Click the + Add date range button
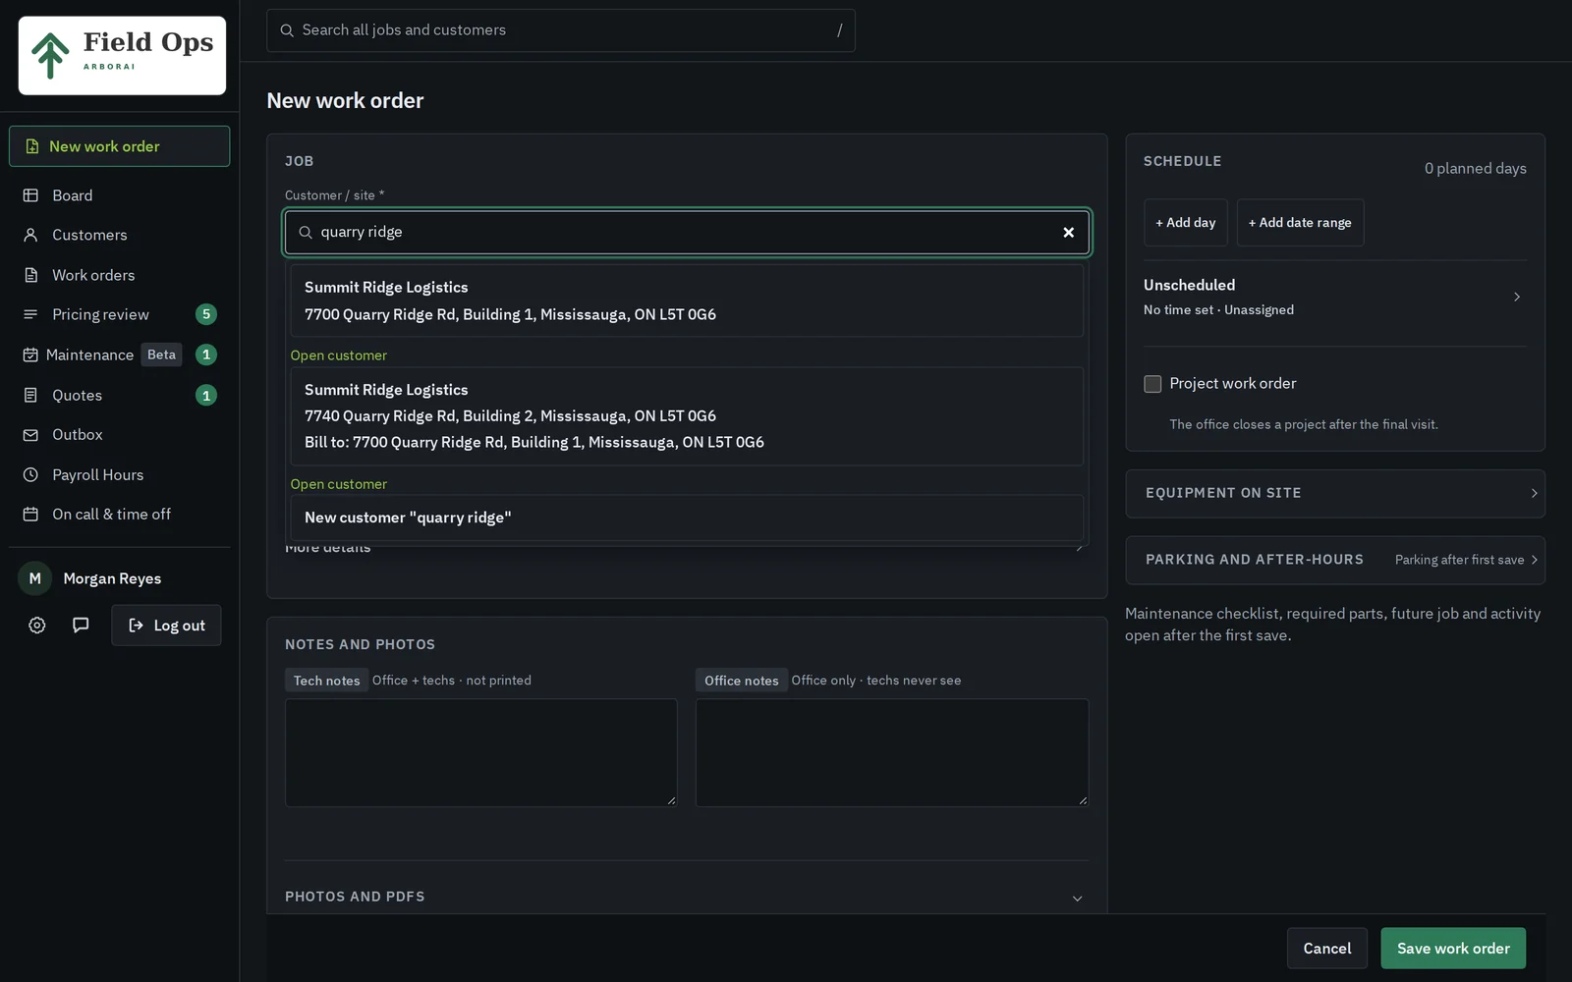This screenshot has height=982, width=1572. click(1300, 223)
